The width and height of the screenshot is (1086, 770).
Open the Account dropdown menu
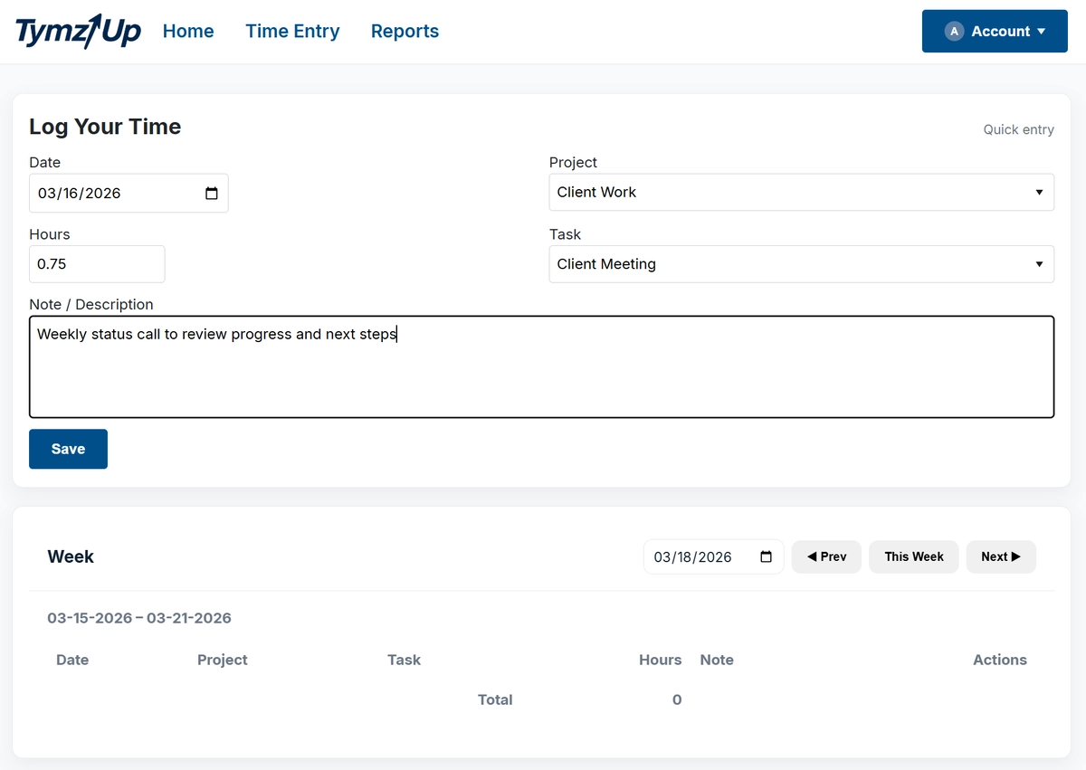pyautogui.click(x=994, y=30)
